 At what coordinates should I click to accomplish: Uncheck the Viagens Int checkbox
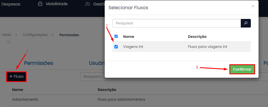pyautogui.click(x=116, y=47)
